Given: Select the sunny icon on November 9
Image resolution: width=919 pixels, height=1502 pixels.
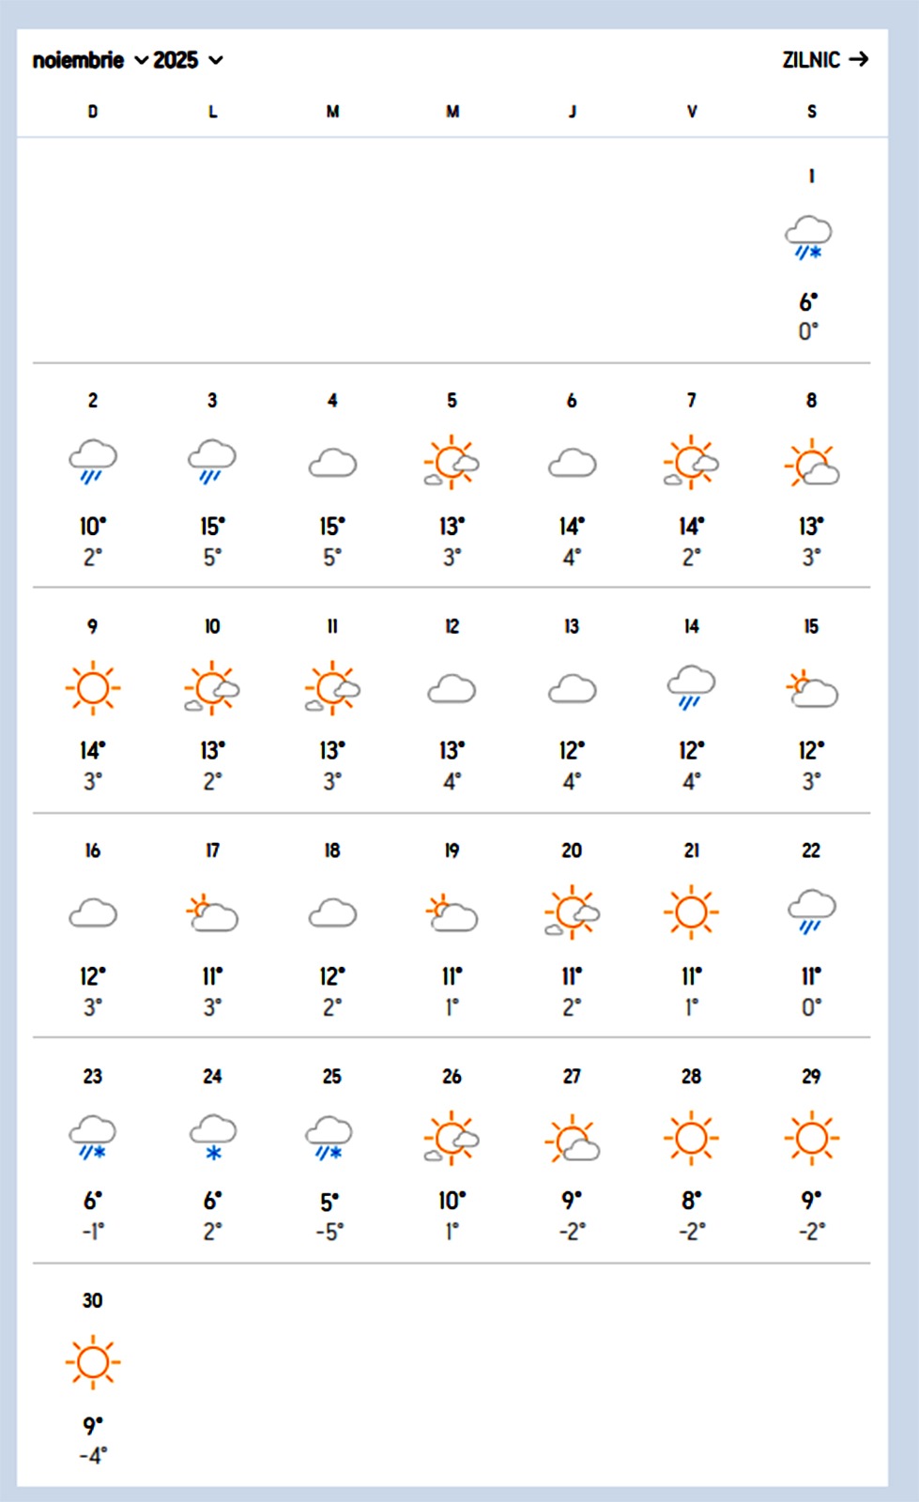Looking at the screenshot, I should click(x=93, y=687).
